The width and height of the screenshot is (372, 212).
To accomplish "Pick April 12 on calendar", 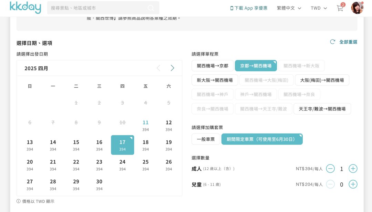I will 169,126.
